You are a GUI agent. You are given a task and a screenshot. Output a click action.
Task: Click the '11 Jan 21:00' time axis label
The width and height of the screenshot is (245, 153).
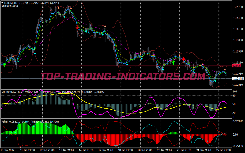27,150
